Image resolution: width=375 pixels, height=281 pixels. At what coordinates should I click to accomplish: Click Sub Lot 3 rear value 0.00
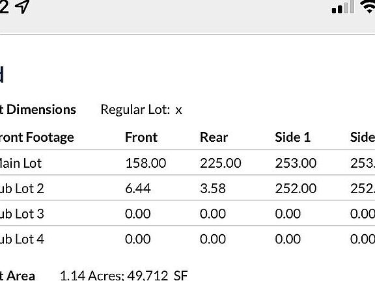point(213,213)
